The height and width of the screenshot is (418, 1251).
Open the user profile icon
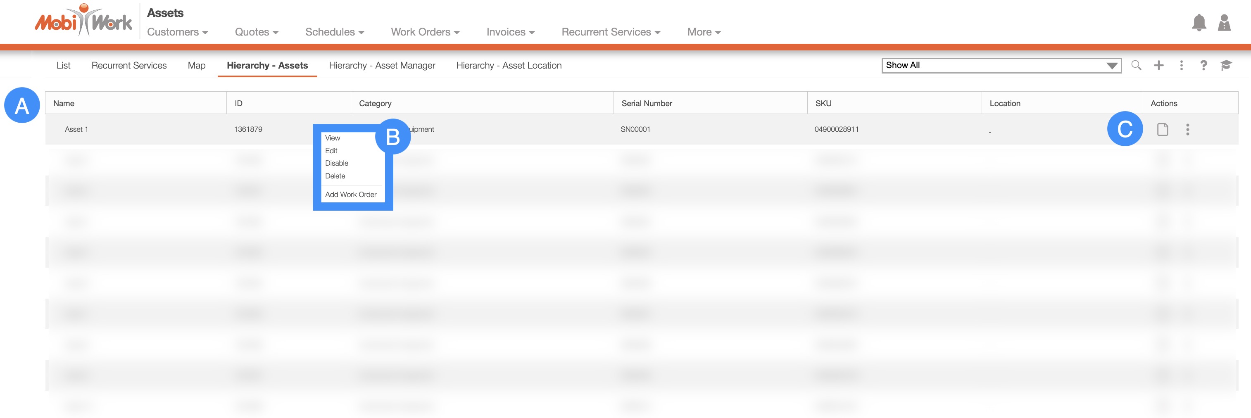1224,23
